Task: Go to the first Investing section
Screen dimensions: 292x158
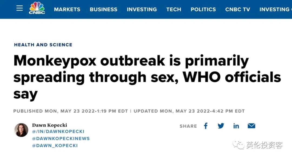Action: click(x=142, y=9)
